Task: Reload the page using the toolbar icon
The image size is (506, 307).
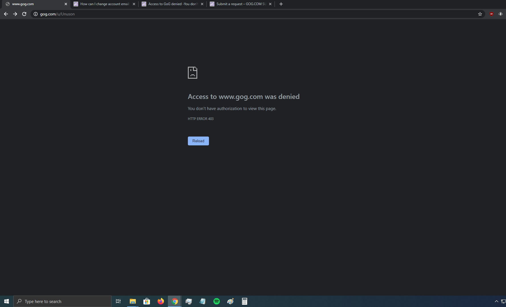Action: tap(24, 14)
